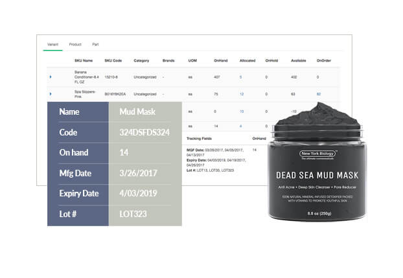403x278 pixels.
Task: Sort by SKU Name column header
Action: tap(84, 61)
